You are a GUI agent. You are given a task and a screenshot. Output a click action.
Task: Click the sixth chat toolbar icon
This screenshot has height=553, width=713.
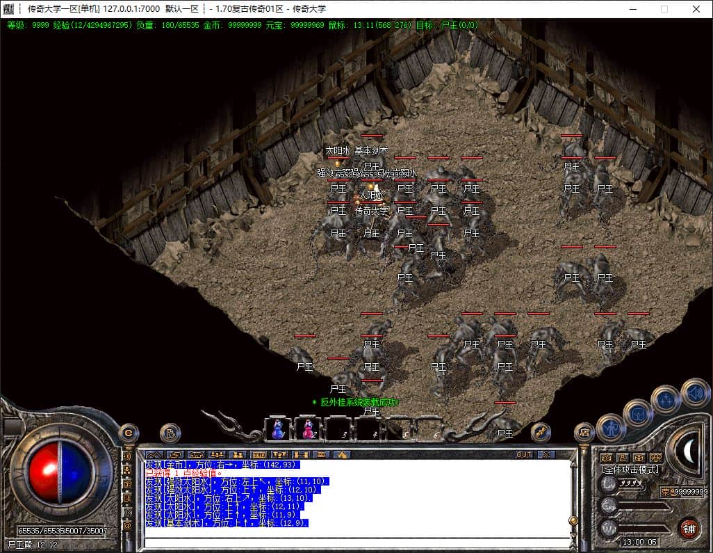tap(259, 454)
